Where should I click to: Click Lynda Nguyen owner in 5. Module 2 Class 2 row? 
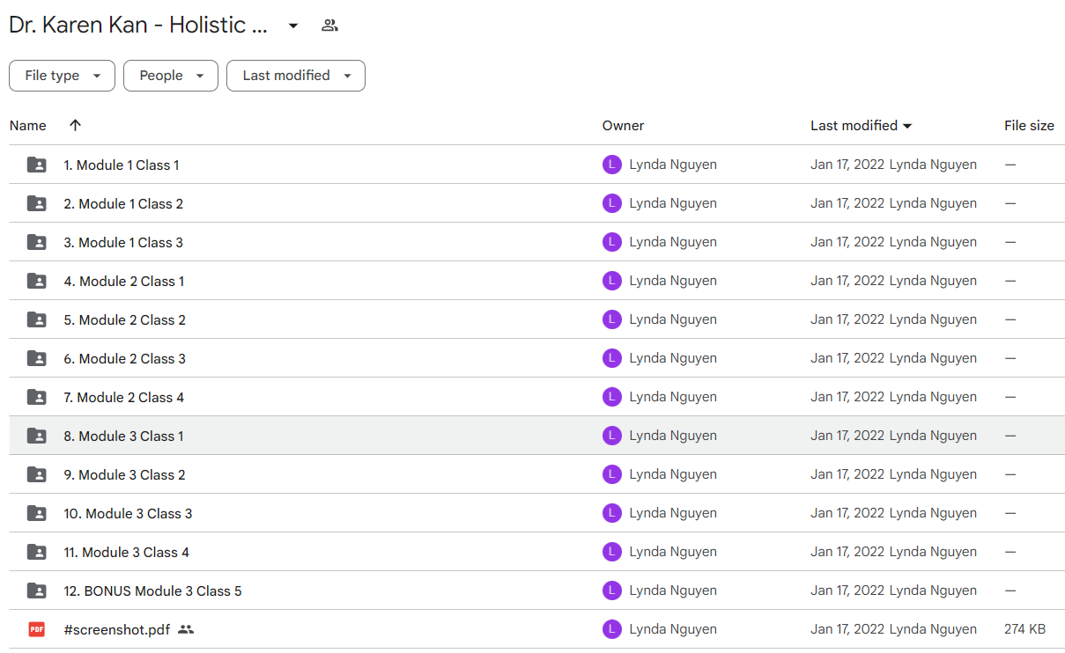click(673, 319)
